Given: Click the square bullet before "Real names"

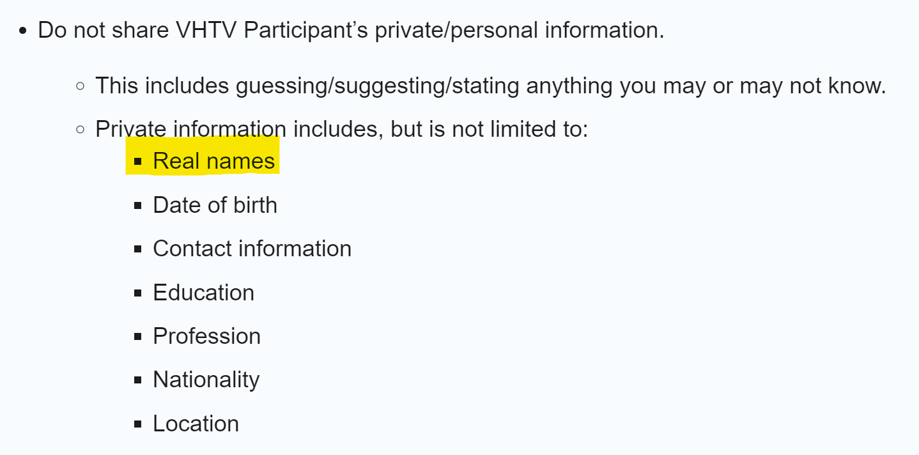Looking at the screenshot, I should 137,162.
